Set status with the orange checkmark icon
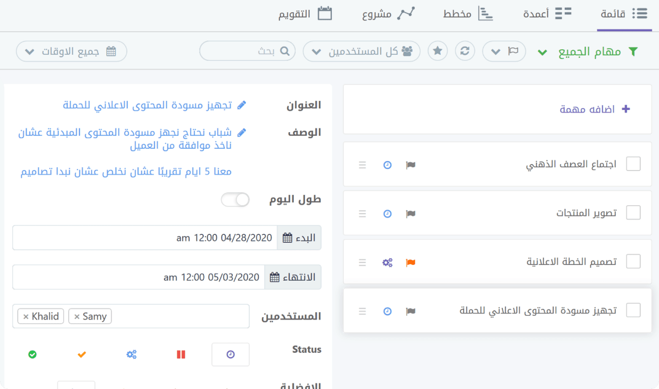 (82, 355)
